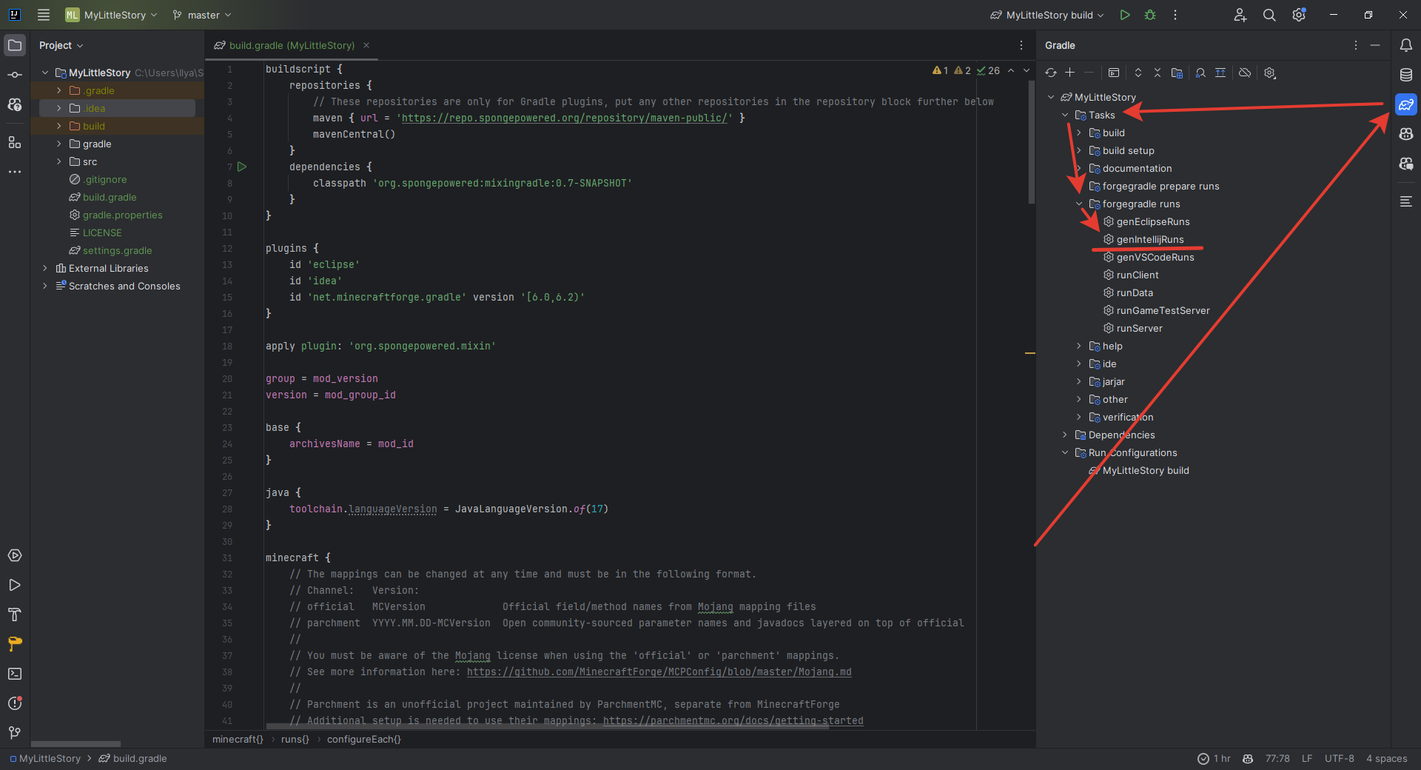The height and width of the screenshot is (770, 1421).
Task: Click the Debug bug icon
Action: [x=1150, y=15]
